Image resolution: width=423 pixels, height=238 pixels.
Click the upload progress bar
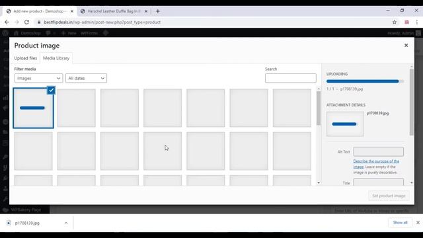[365, 81]
